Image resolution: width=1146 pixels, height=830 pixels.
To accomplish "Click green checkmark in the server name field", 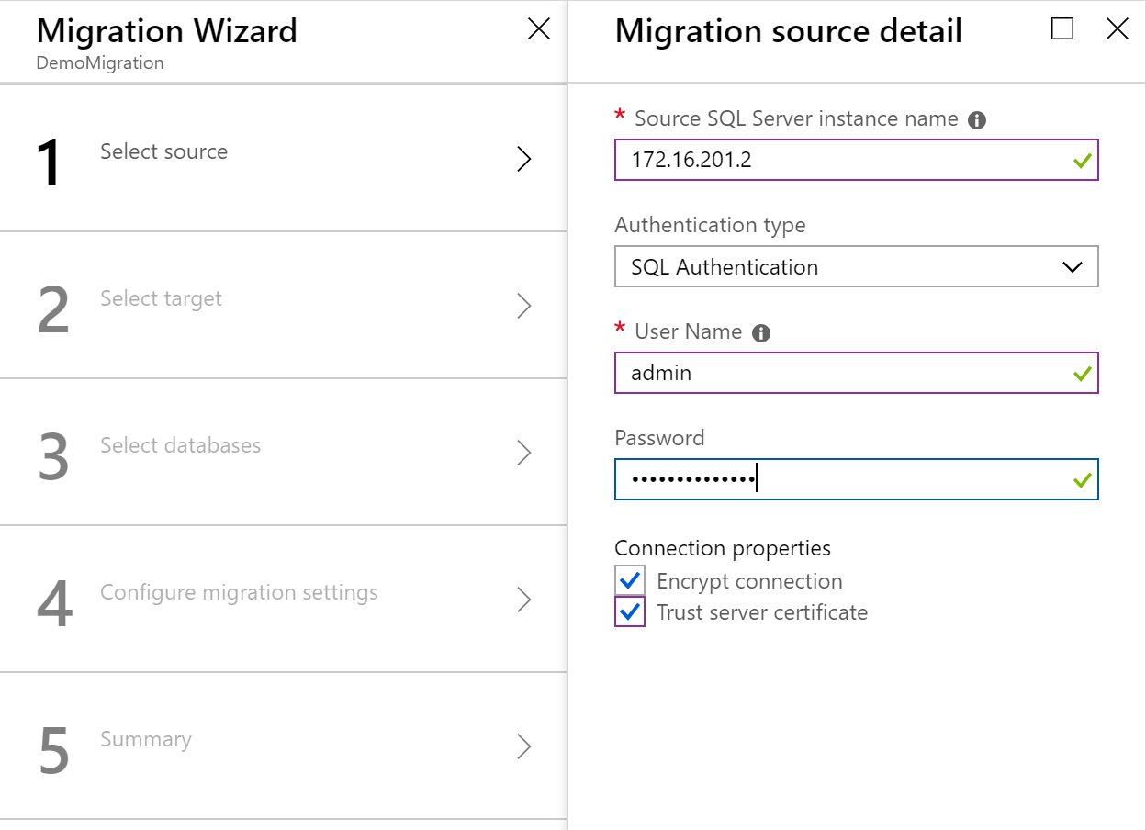I will click(x=1083, y=161).
